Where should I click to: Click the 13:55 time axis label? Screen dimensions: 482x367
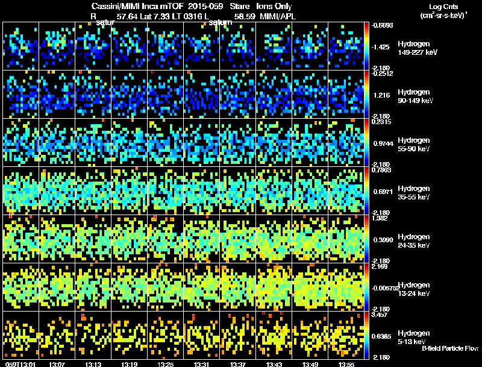click(x=346, y=364)
